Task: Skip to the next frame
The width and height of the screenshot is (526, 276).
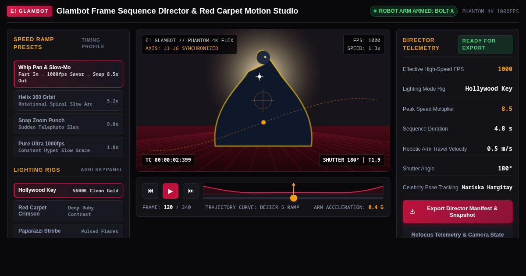Action: pos(191,191)
